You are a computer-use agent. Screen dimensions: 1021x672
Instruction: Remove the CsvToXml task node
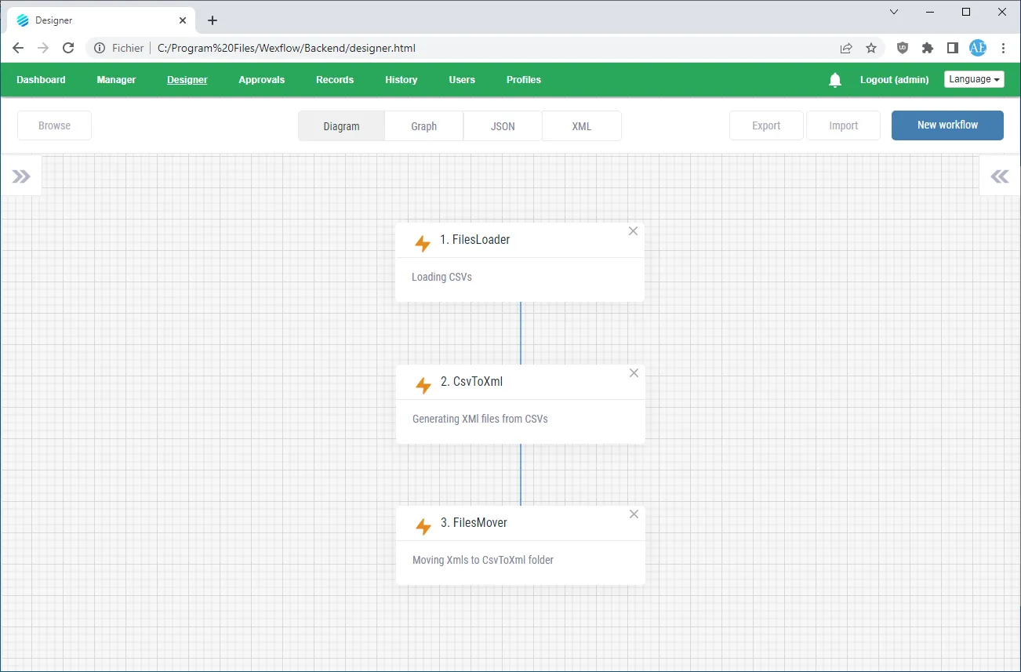pos(634,373)
